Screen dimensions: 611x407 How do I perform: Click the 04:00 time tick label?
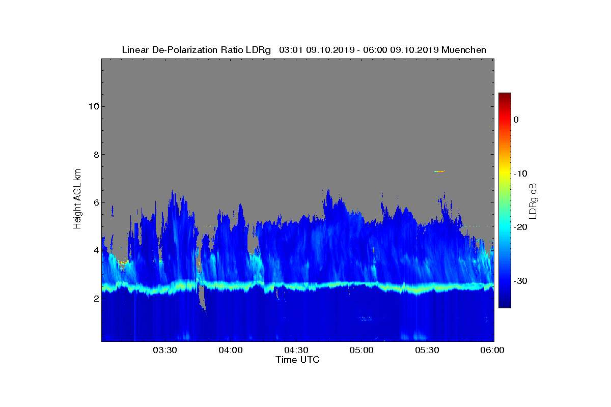231,350
